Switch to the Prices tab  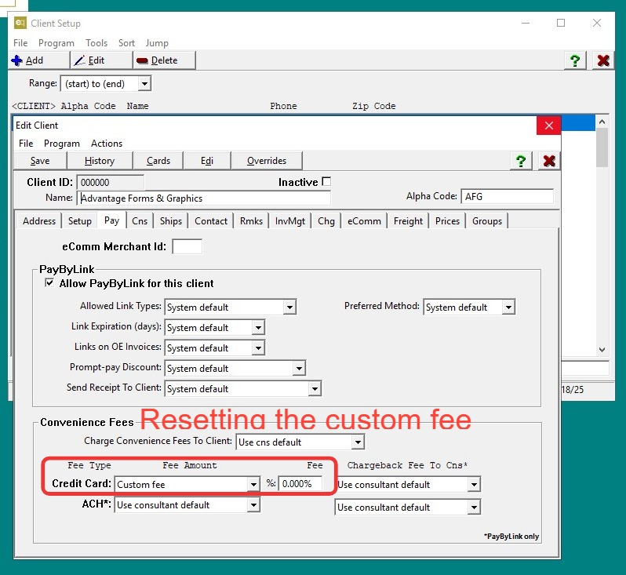click(447, 220)
